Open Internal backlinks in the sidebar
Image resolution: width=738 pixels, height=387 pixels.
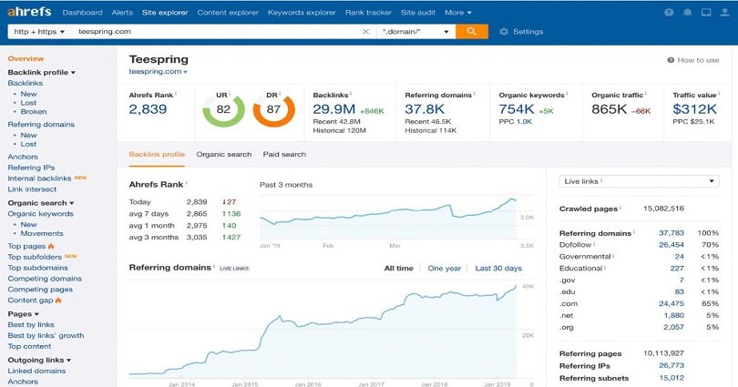[39, 178]
